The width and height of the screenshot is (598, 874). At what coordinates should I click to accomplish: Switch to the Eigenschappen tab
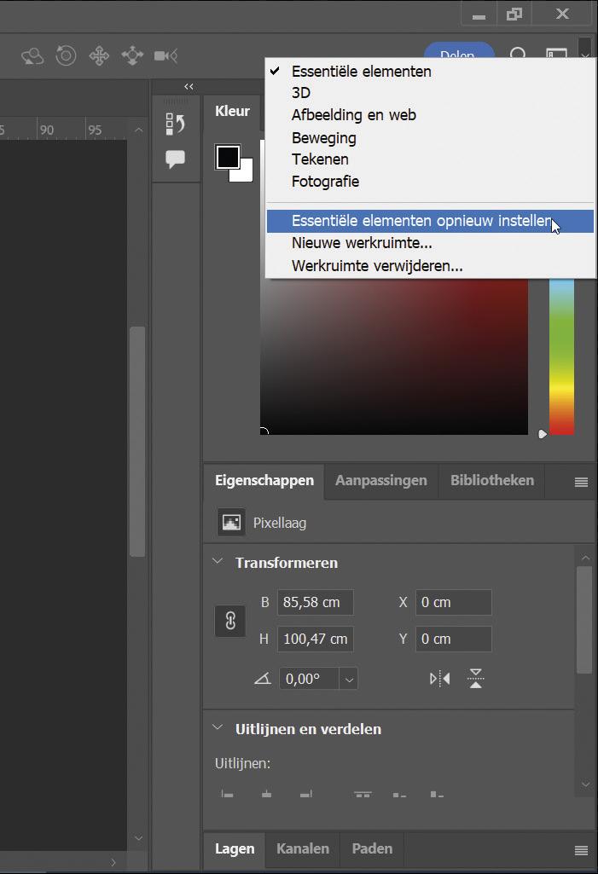[x=264, y=480]
